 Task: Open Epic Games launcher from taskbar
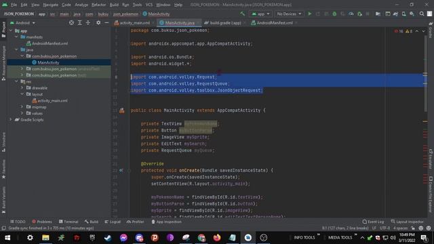coord(92,237)
